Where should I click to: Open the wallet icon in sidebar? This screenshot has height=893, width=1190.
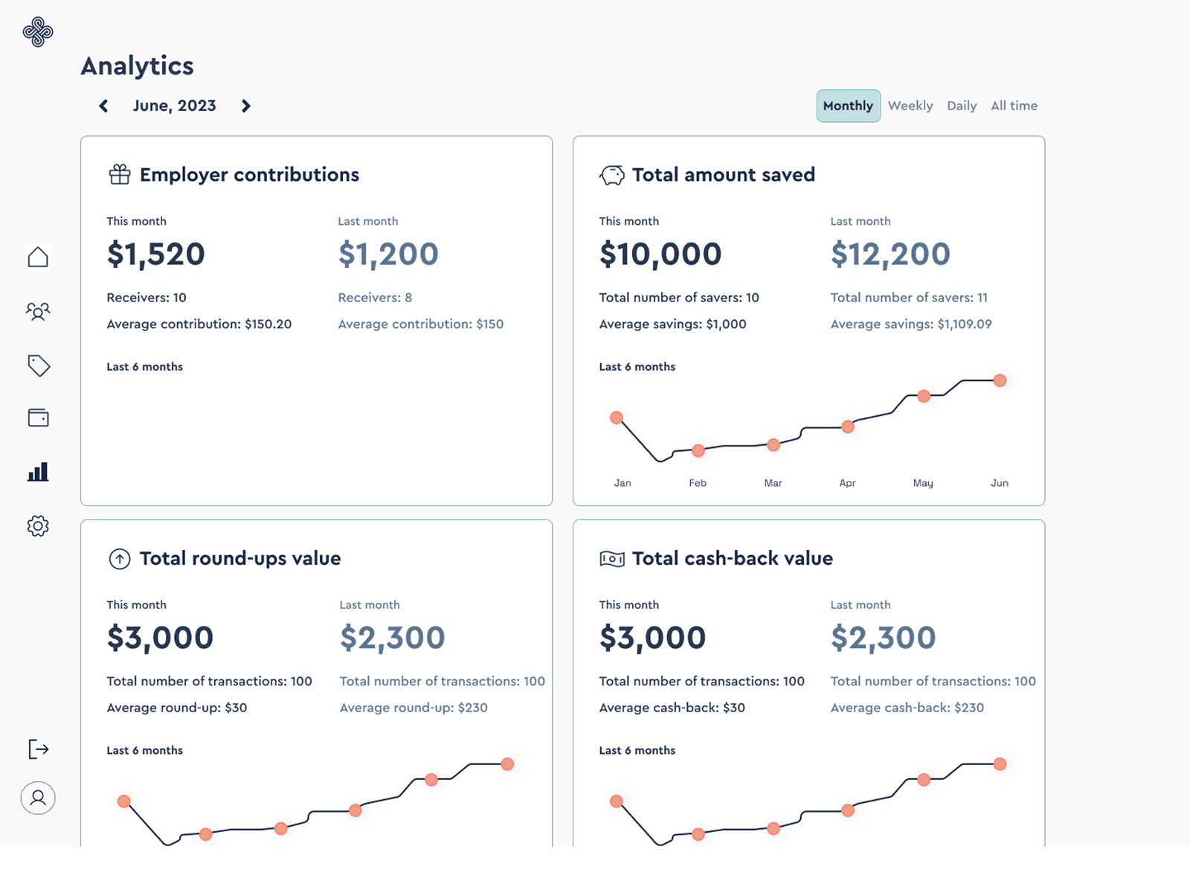coord(39,417)
